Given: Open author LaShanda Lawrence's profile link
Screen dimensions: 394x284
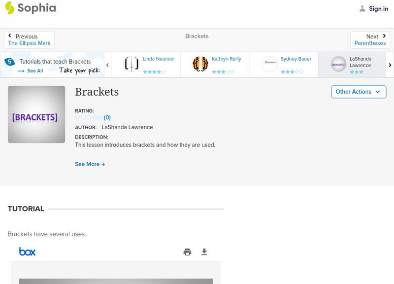Looking at the screenshot, I should (127, 127).
